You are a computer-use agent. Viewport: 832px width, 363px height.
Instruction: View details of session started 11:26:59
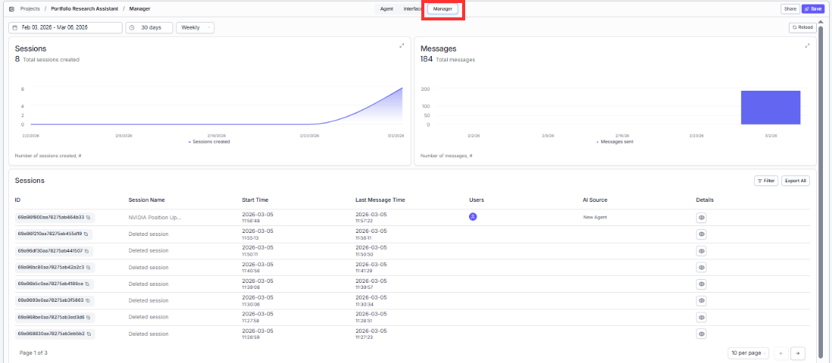(701, 334)
